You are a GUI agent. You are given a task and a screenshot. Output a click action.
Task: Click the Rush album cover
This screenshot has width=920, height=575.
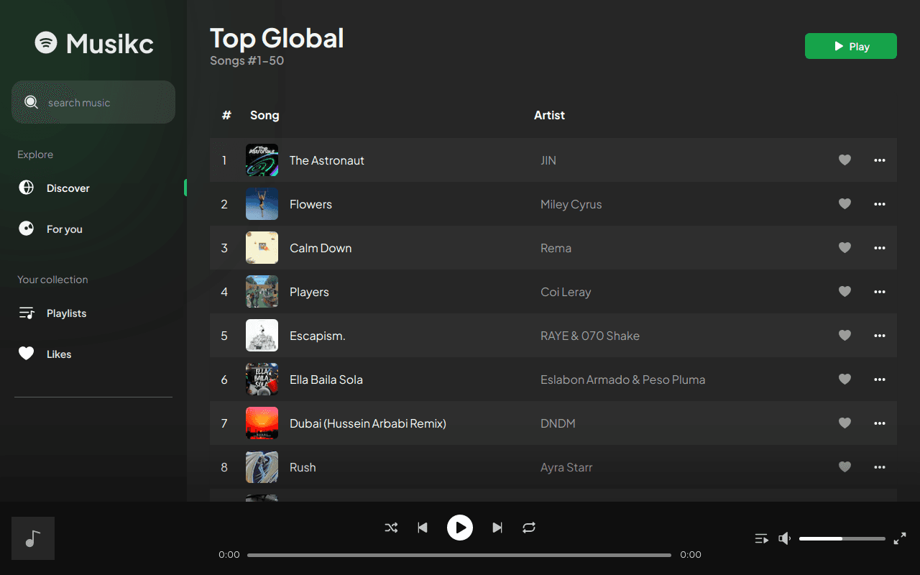(x=262, y=467)
